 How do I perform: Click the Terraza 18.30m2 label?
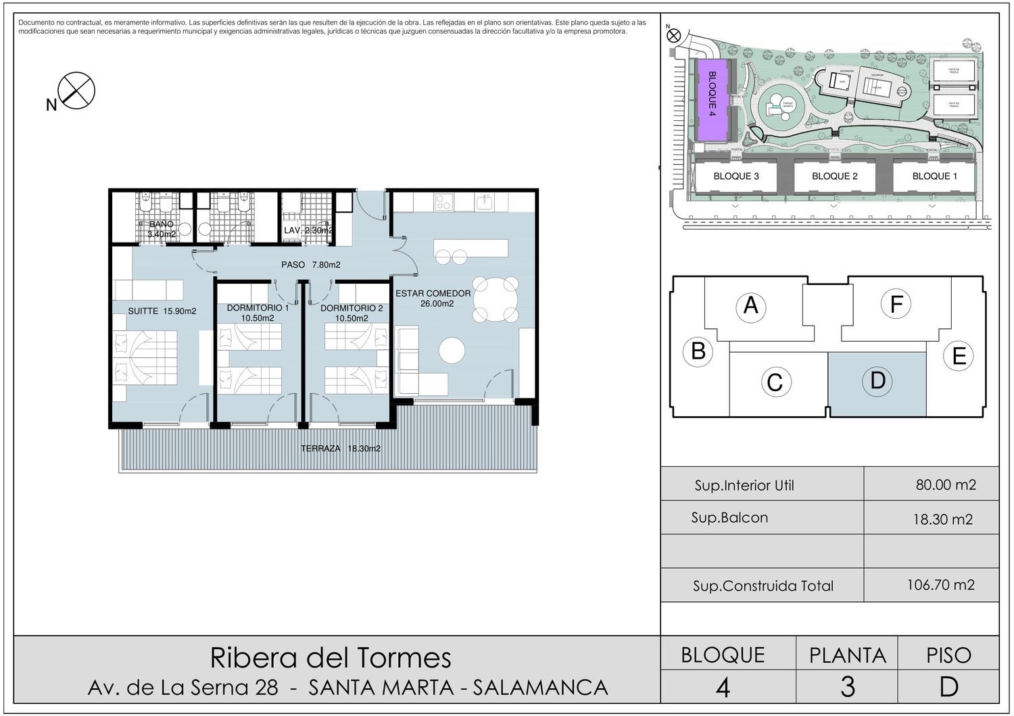[x=340, y=449]
